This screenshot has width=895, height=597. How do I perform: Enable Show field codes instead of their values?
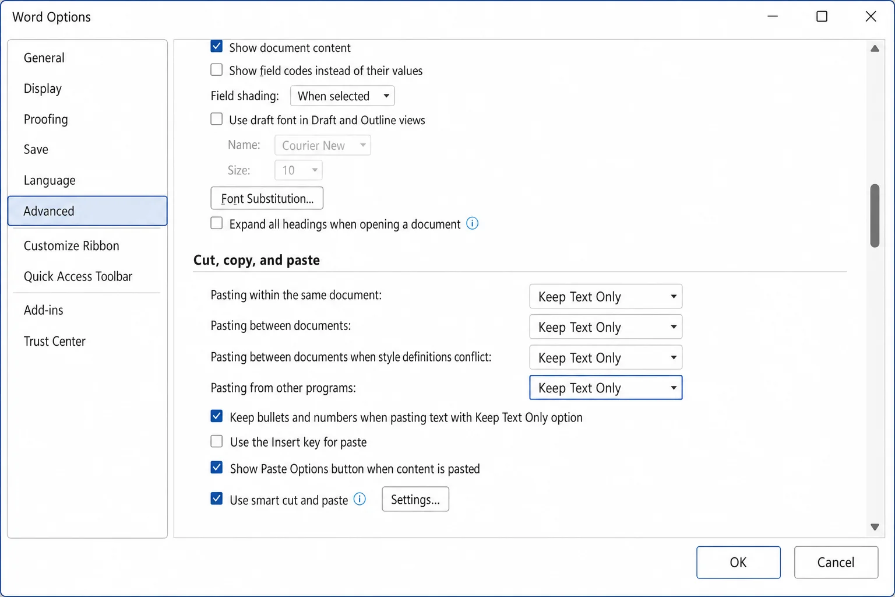click(216, 70)
